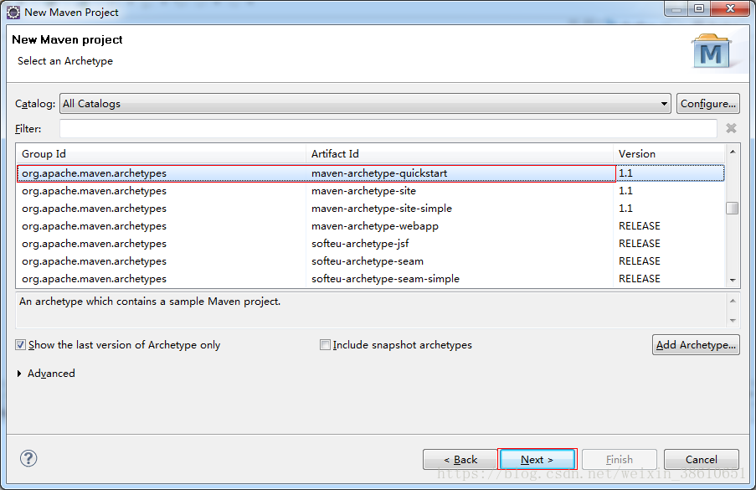
Task: Click version 1.1 of maven-archetype-site
Action: [x=625, y=191]
